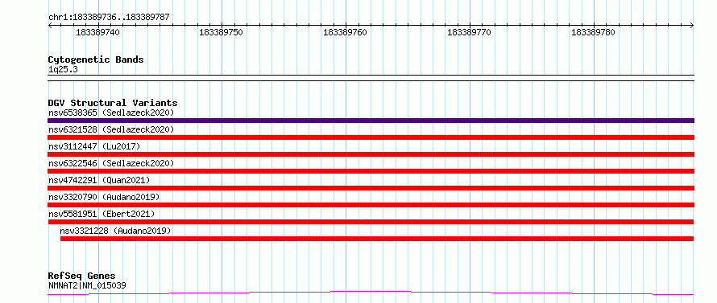The width and height of the screenshot is (717, 303).
Task: Click the red bar under nsv6321528
Action: point(371,137)
